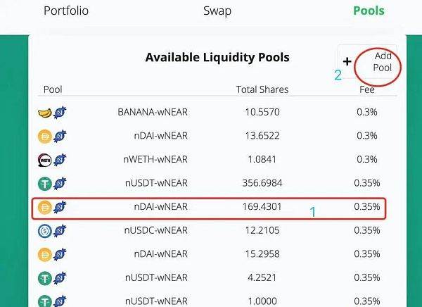Click the banana token icon
This screenshot has width=422, height=307.
pyautogui.click(x=44, y=113)
